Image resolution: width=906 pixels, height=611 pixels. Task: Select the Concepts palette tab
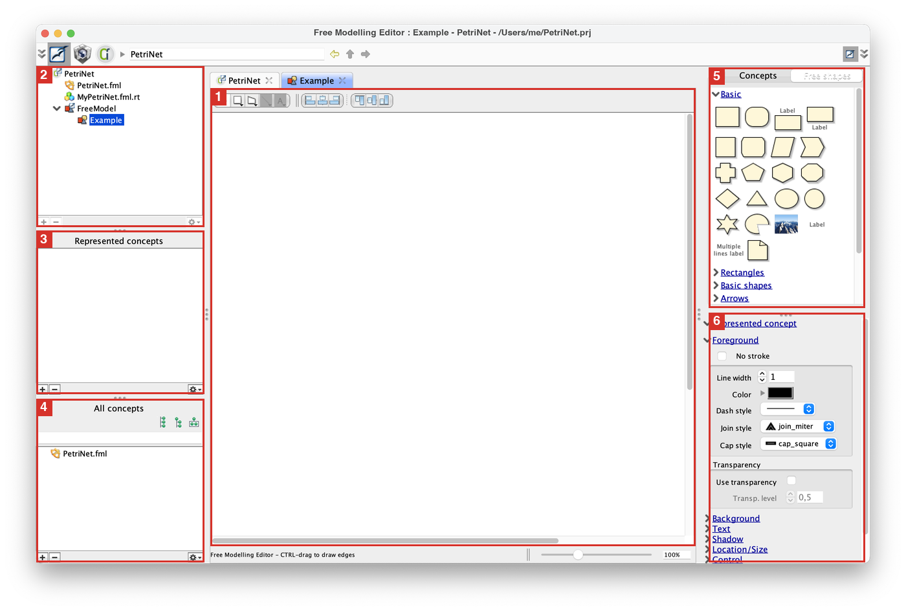tap(758, 76)
